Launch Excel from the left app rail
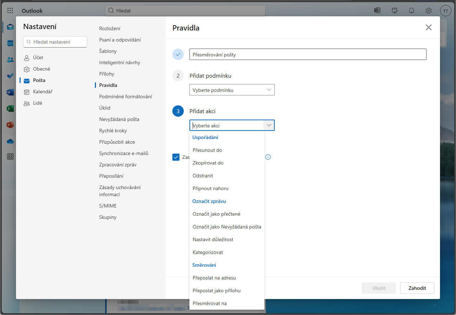Screen dimensions: 456x315 coord(10,109)
